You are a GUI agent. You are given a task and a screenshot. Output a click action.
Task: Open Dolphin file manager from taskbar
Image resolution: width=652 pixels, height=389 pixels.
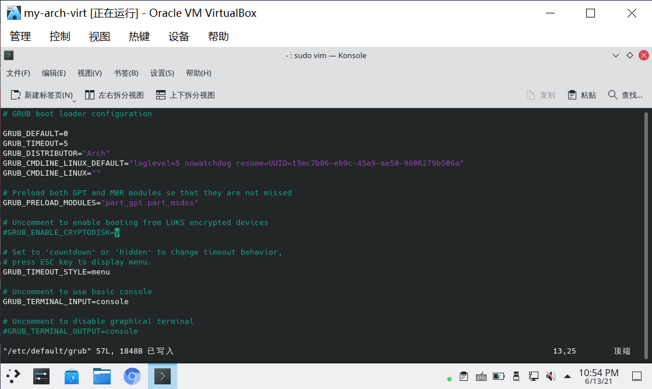coord(102,376)
